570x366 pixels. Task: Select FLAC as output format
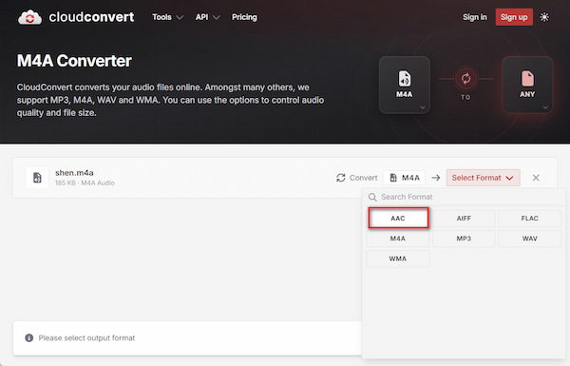point(530,219)
